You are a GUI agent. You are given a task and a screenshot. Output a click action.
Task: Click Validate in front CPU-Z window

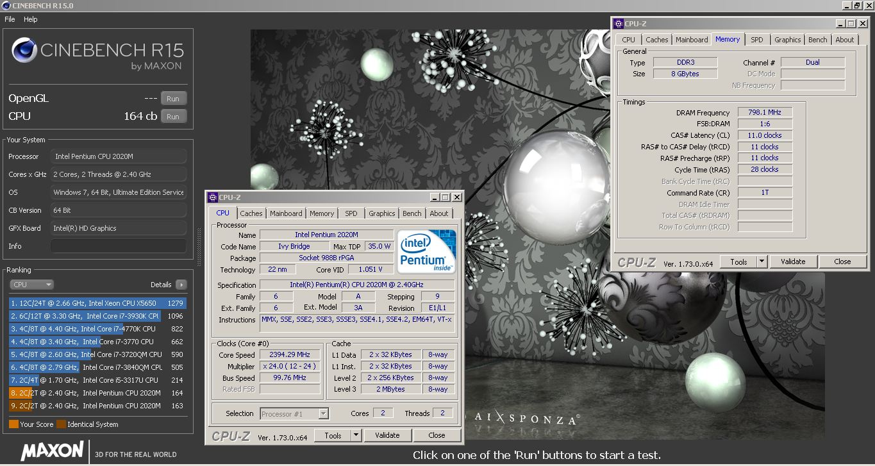(387, 435)
